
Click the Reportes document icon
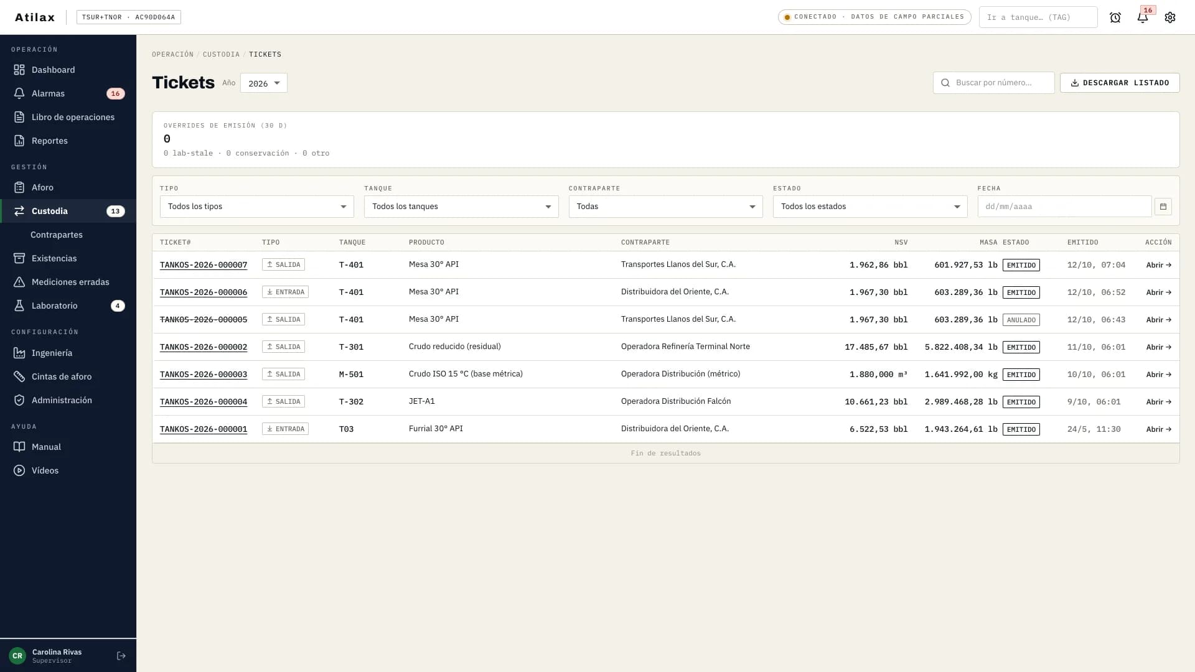coord(19,141)
